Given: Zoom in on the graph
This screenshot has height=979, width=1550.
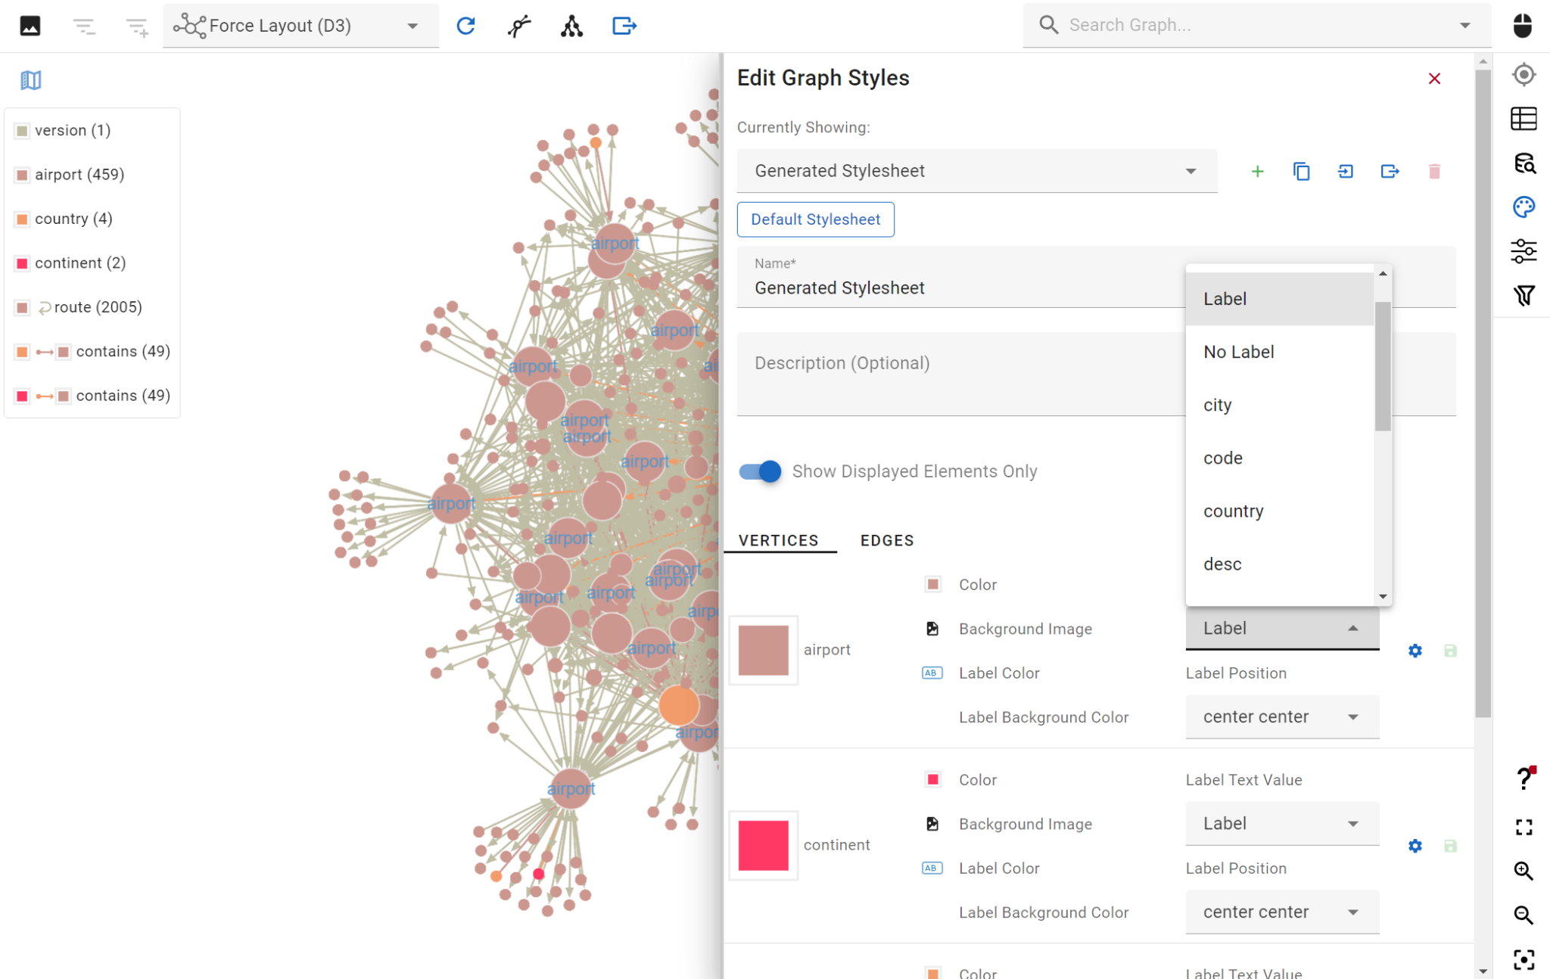Looking at the screenshot, I should 1524,870.
